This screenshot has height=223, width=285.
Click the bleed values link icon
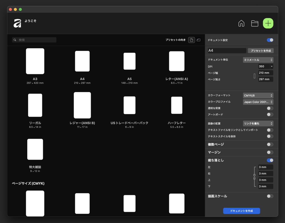pos(255,177)
